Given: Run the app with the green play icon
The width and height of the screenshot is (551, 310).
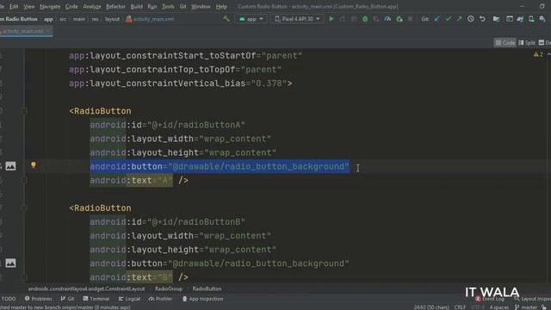Looking at the screenshot, I should click(x=331, y=19).
